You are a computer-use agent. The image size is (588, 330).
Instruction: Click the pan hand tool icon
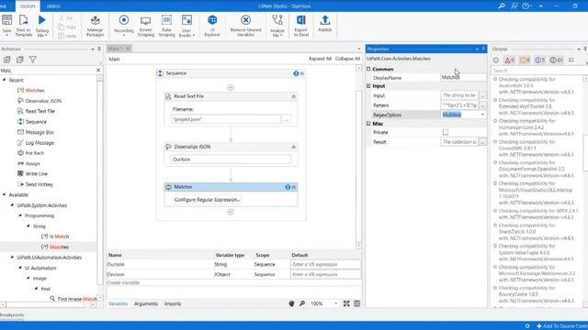click(291, 303)
